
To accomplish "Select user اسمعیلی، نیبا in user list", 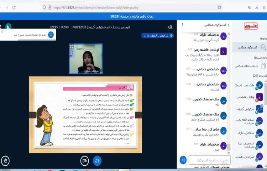I will pyautogui.click(x=249, y=145).
